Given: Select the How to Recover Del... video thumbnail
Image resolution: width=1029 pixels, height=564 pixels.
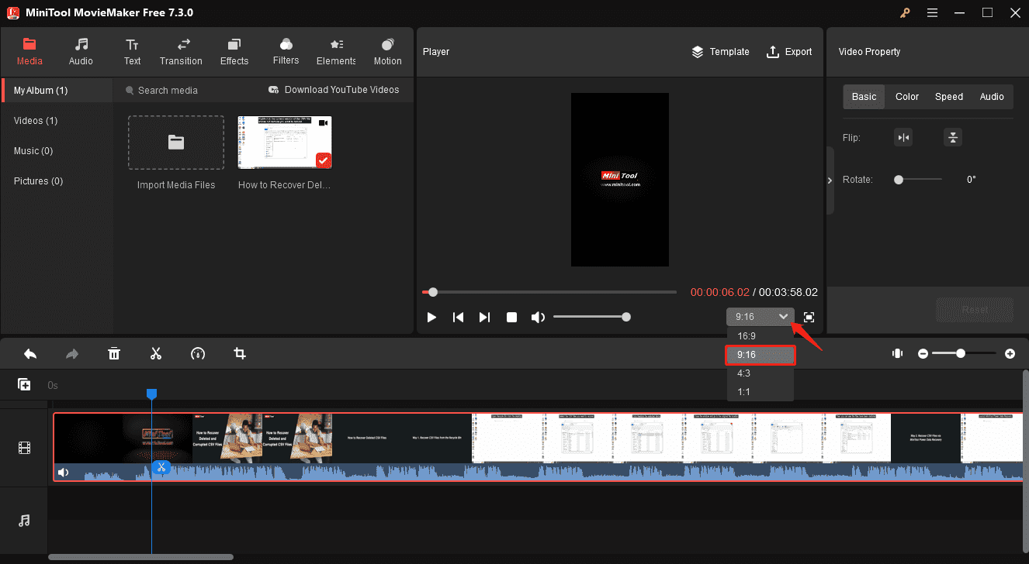Looking at the screenshot, I should click(285, 143).
